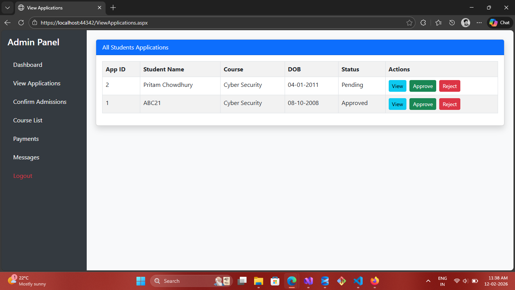This screenshot has width=515, height=290.
Task: Launch Firefox from the taskbar
Action: pos(374,281)
